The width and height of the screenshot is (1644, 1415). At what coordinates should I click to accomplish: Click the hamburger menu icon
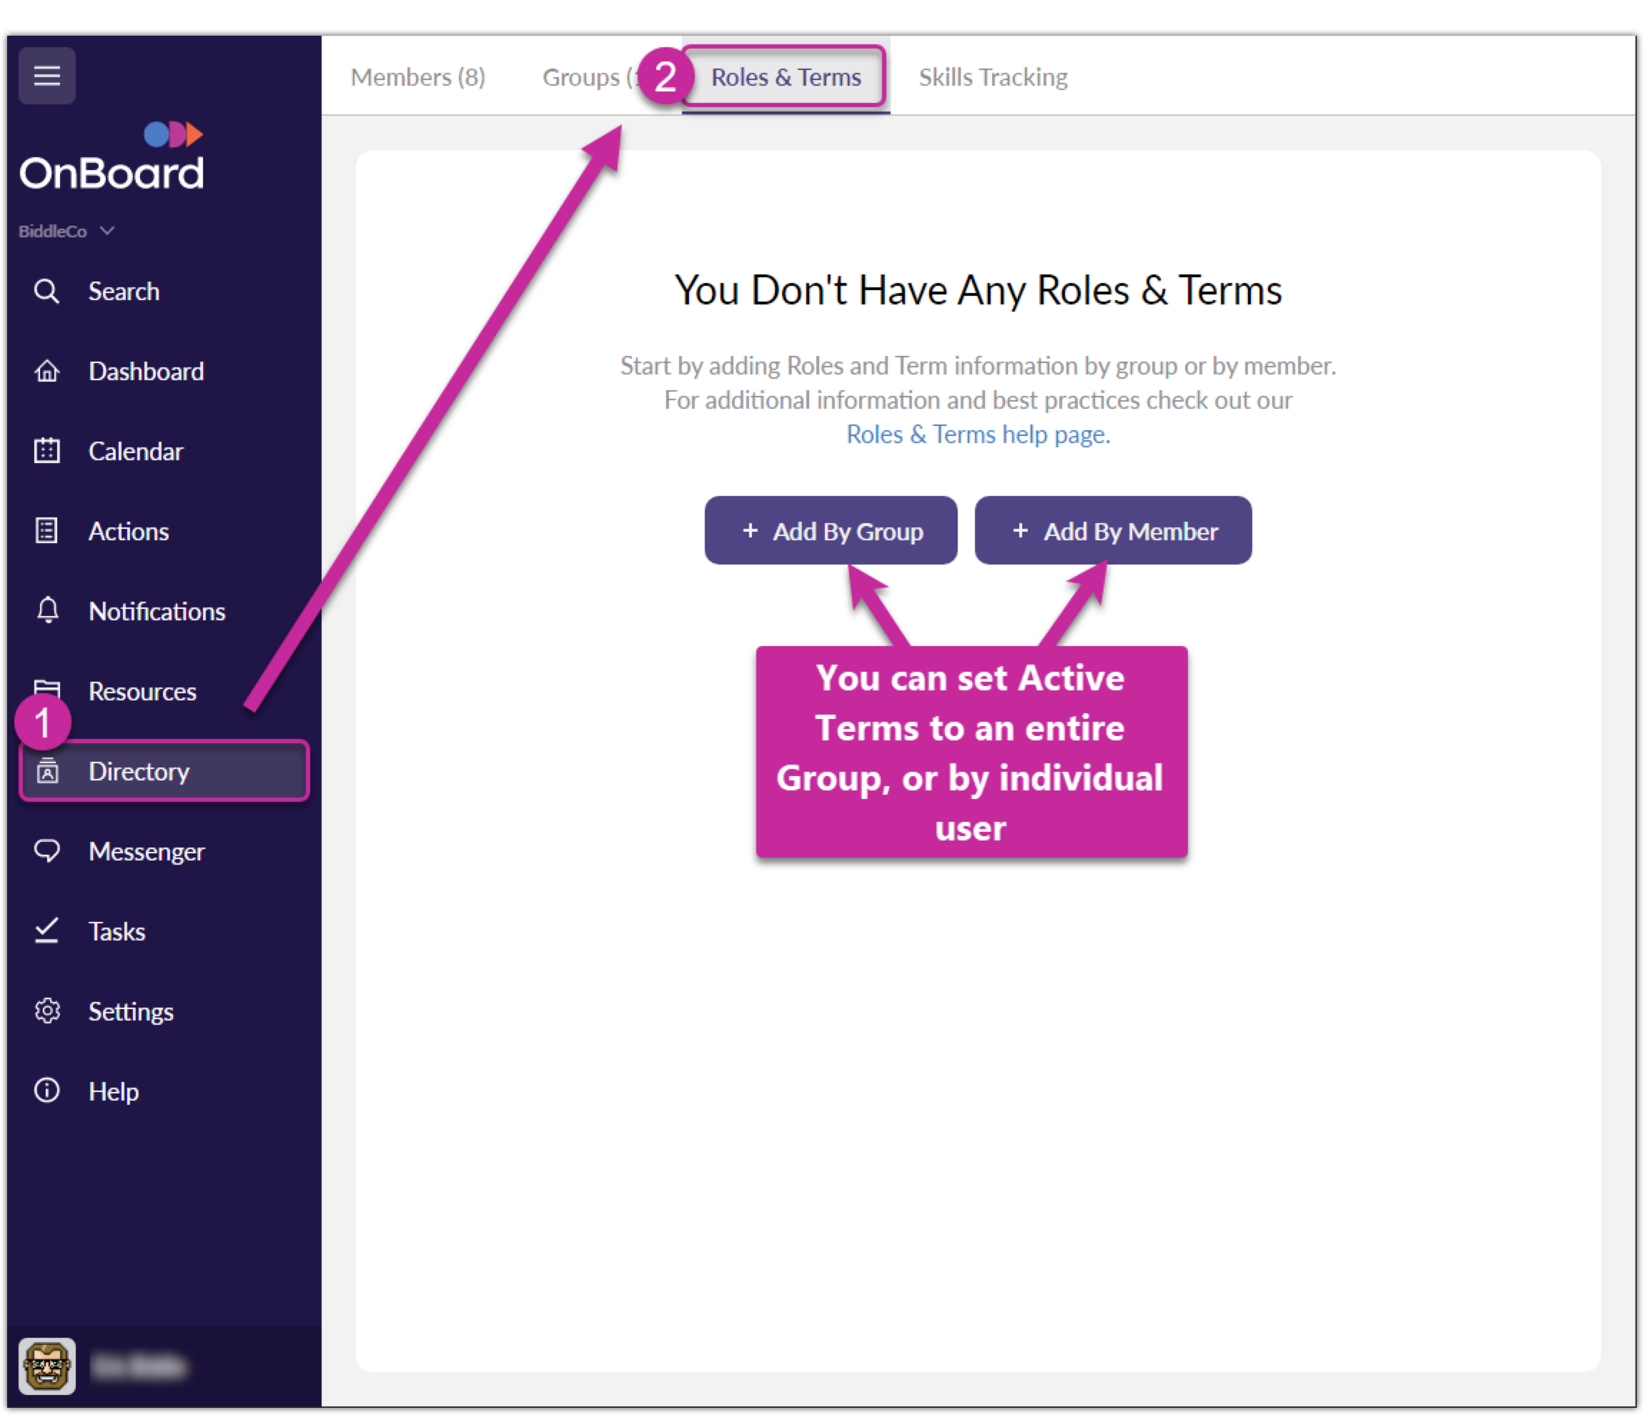tap(46, 75)
